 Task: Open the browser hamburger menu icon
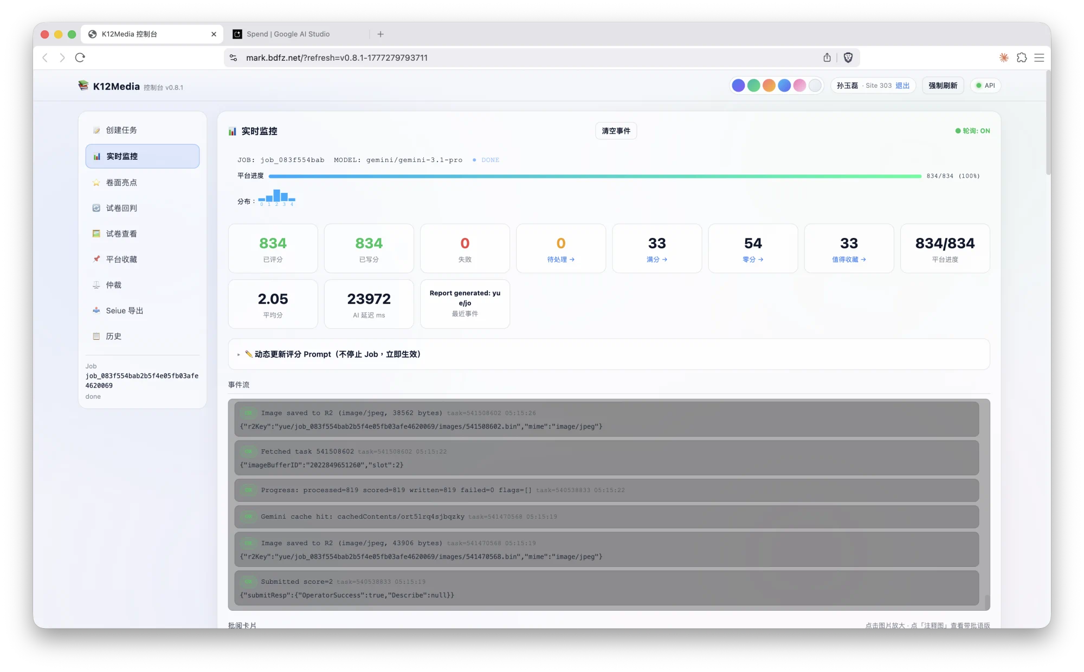1039,57
